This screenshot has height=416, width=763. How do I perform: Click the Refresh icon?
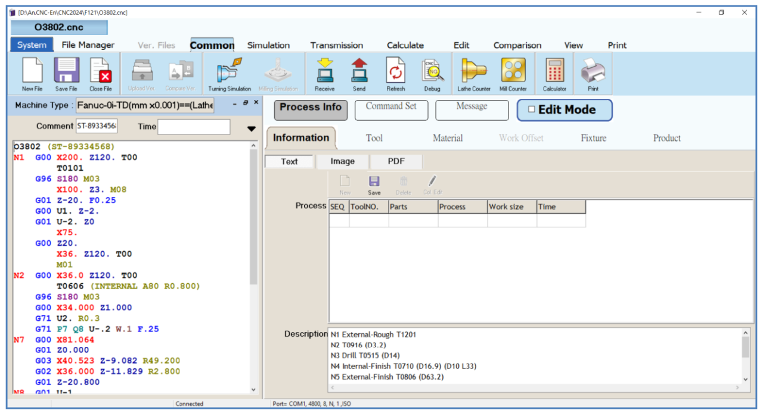pyautogui.click(x=395, y=73)
